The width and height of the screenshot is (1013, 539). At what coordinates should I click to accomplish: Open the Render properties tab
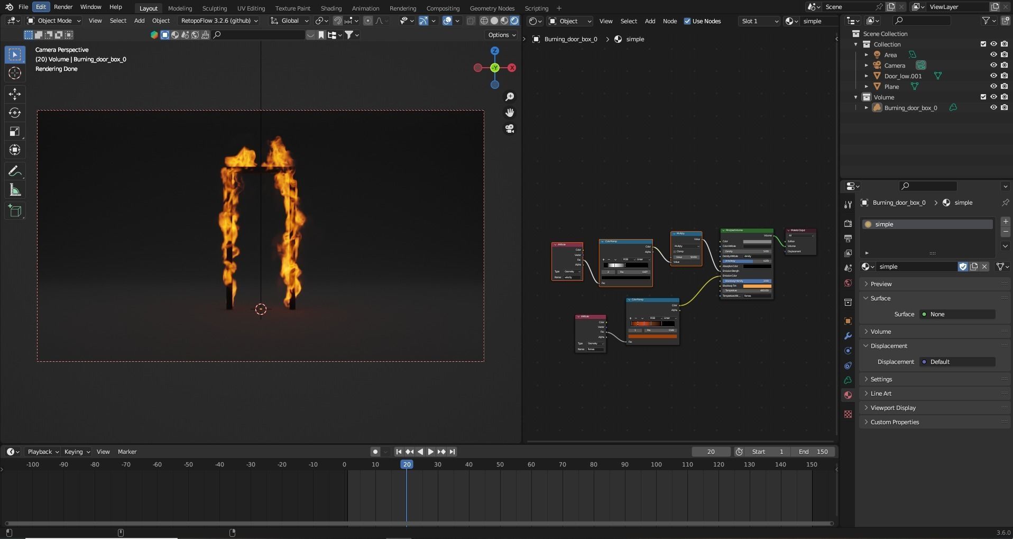848,223
